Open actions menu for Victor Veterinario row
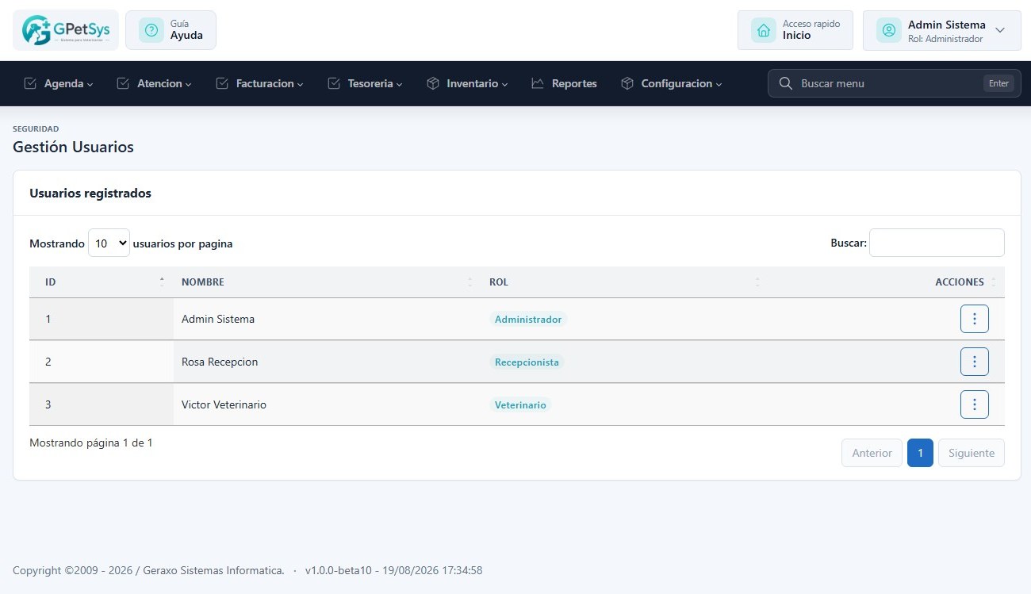The width and height of the screenshot is (1031, 594). coord(975,404)
